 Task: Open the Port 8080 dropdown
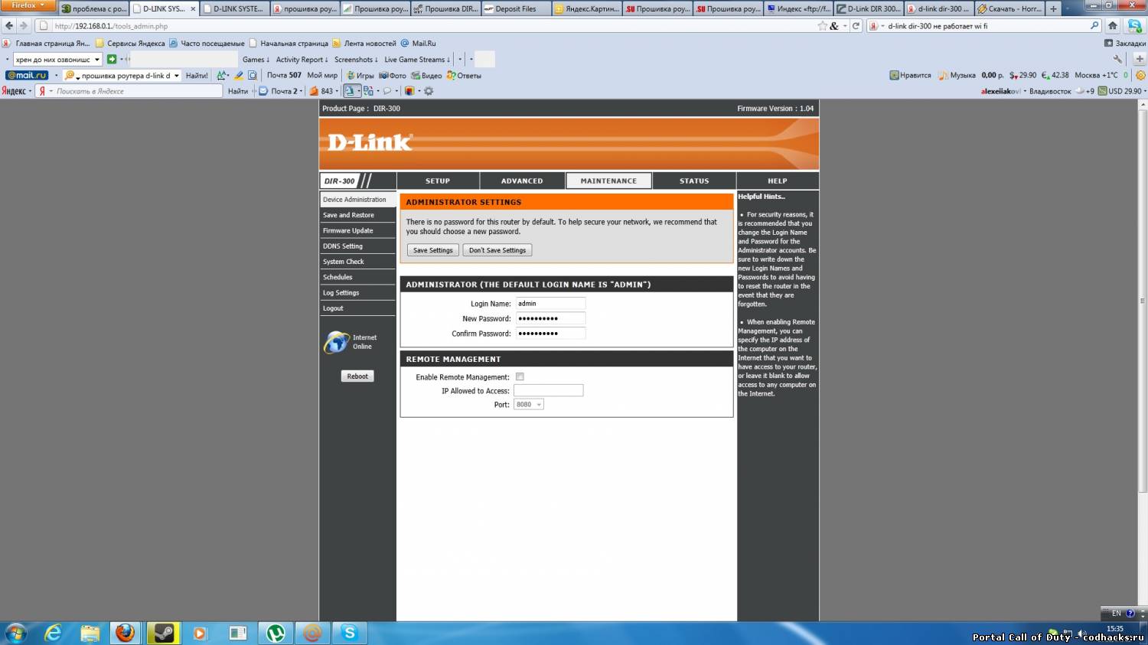tap(529, 405)
